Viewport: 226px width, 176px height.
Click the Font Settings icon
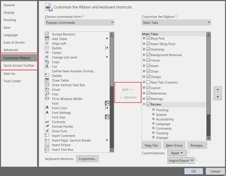[47, 112]
